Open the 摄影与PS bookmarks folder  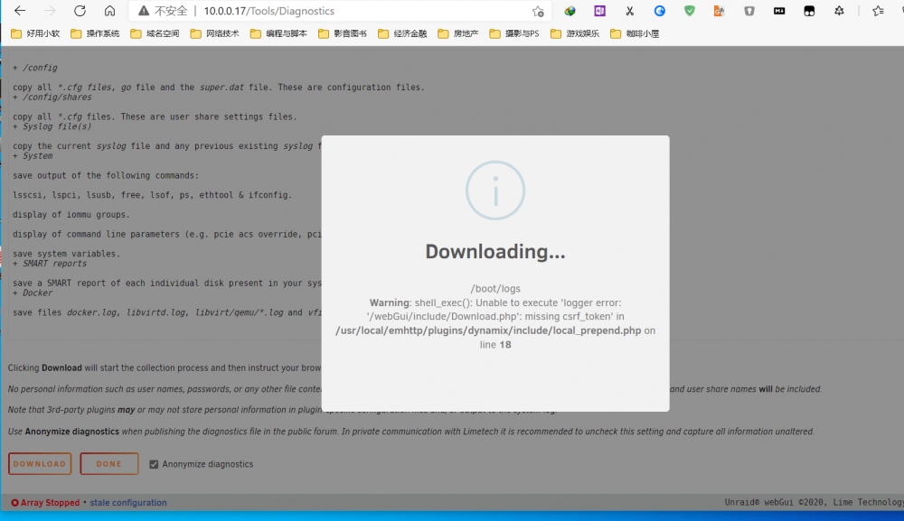[x=514, y=33]
